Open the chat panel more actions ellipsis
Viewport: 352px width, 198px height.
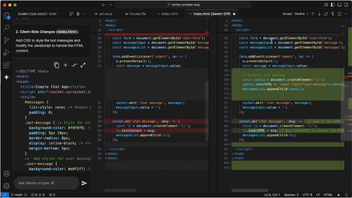point(85,14)
